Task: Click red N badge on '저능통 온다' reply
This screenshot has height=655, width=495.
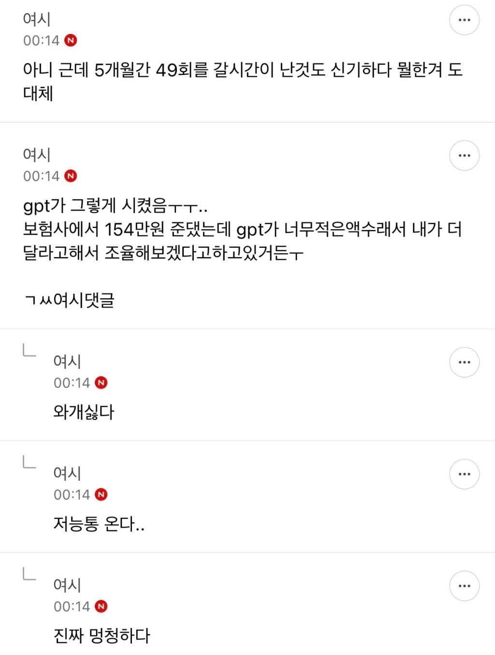Action: click(x=101, y=494)
